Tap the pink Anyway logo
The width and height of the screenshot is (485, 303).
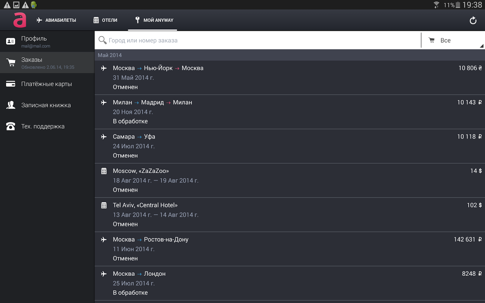[x=20, y=20]
